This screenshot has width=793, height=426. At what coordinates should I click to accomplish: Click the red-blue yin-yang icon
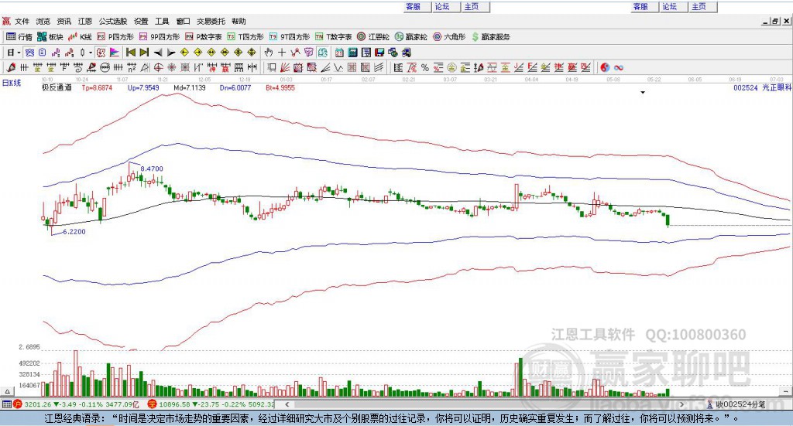(605, 67)
